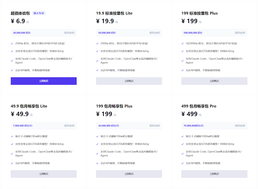Click the 29,000,000 积分 amount field

(x=22, y=33)
